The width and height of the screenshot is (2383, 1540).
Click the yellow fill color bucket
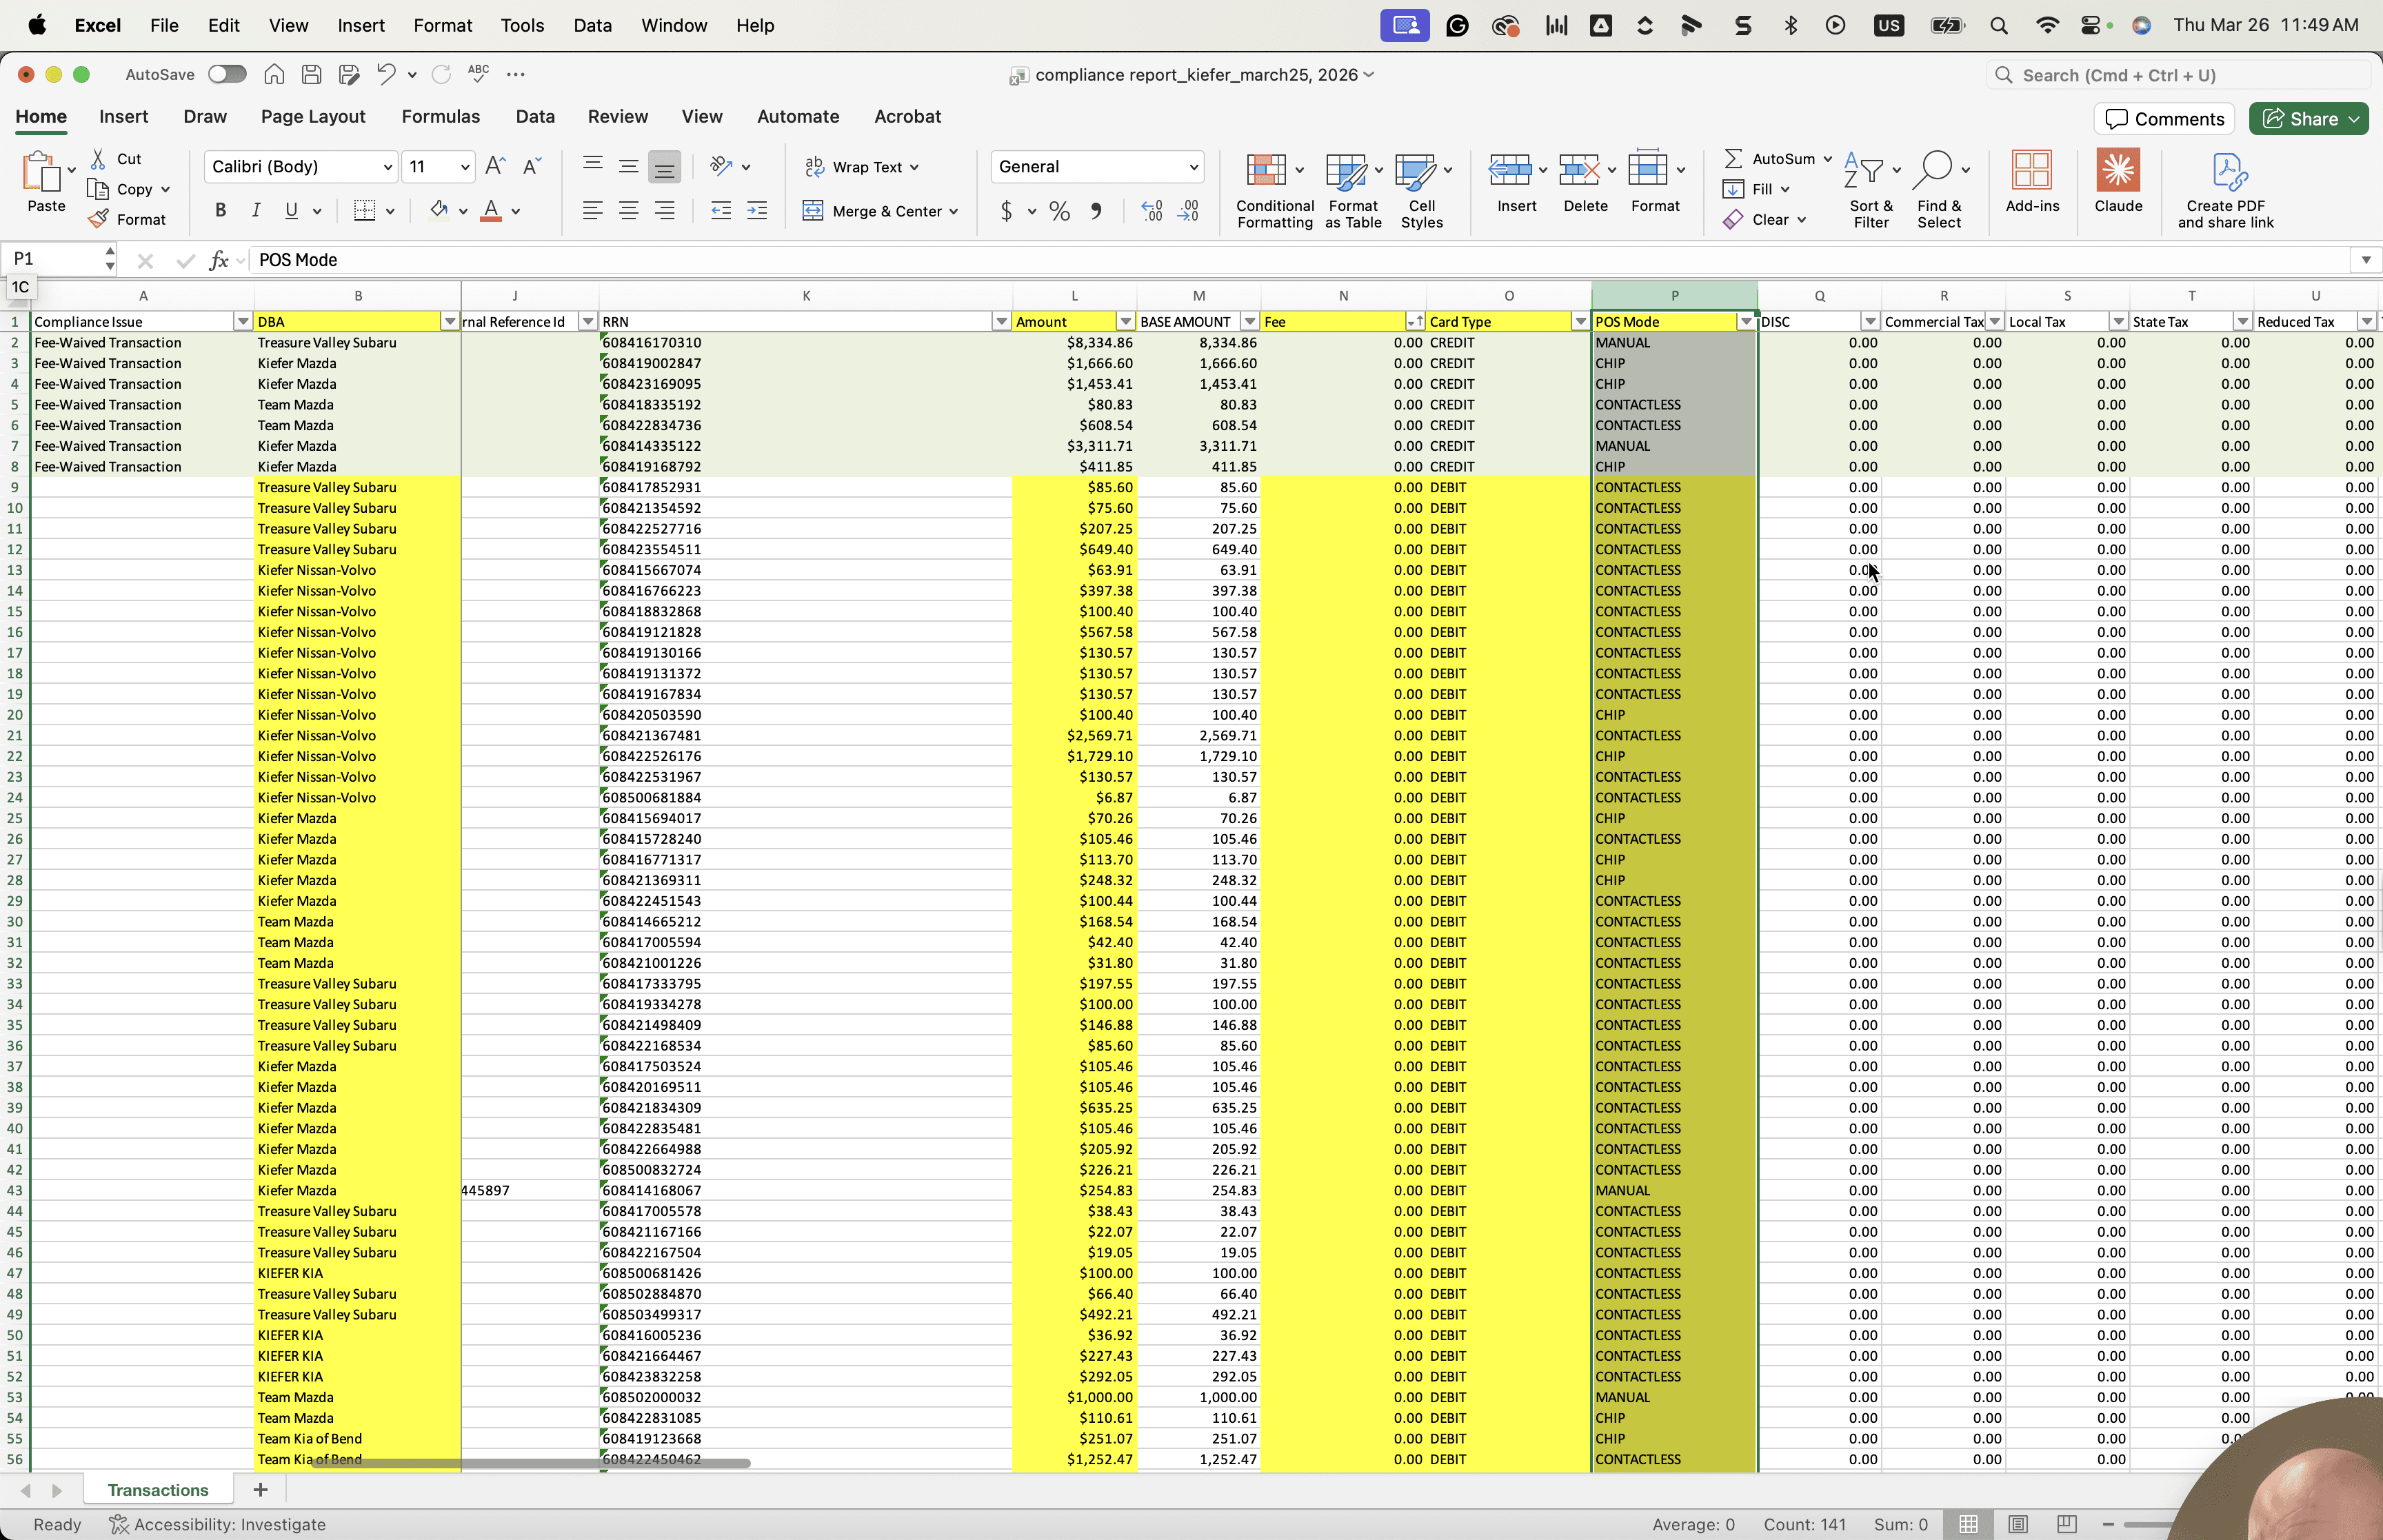tap(438, 210)
